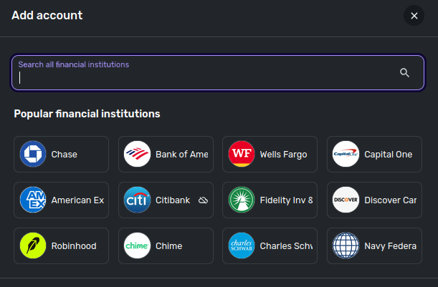438x287 pixels.
Task: Choose the Navy Federal globe logo
Action: click(x=346, y=246)
